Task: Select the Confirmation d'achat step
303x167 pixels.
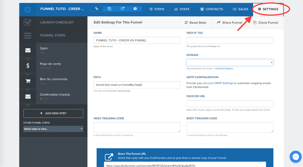Action: (x=53, y=96)
